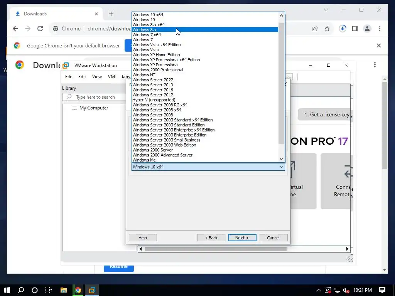Viewport: 395px width, 296px height.
Task: Click the taskbar clock 10:21 PM
Action: click(x=363, y=290)
